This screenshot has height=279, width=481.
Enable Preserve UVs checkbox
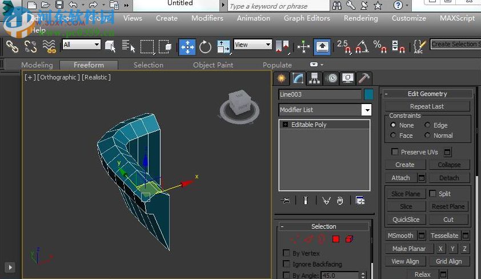pos(395,152)
